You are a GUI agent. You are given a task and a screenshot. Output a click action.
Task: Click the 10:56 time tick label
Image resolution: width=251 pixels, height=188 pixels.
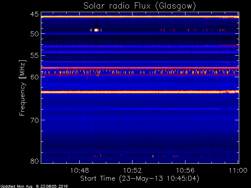pos(185,170)
